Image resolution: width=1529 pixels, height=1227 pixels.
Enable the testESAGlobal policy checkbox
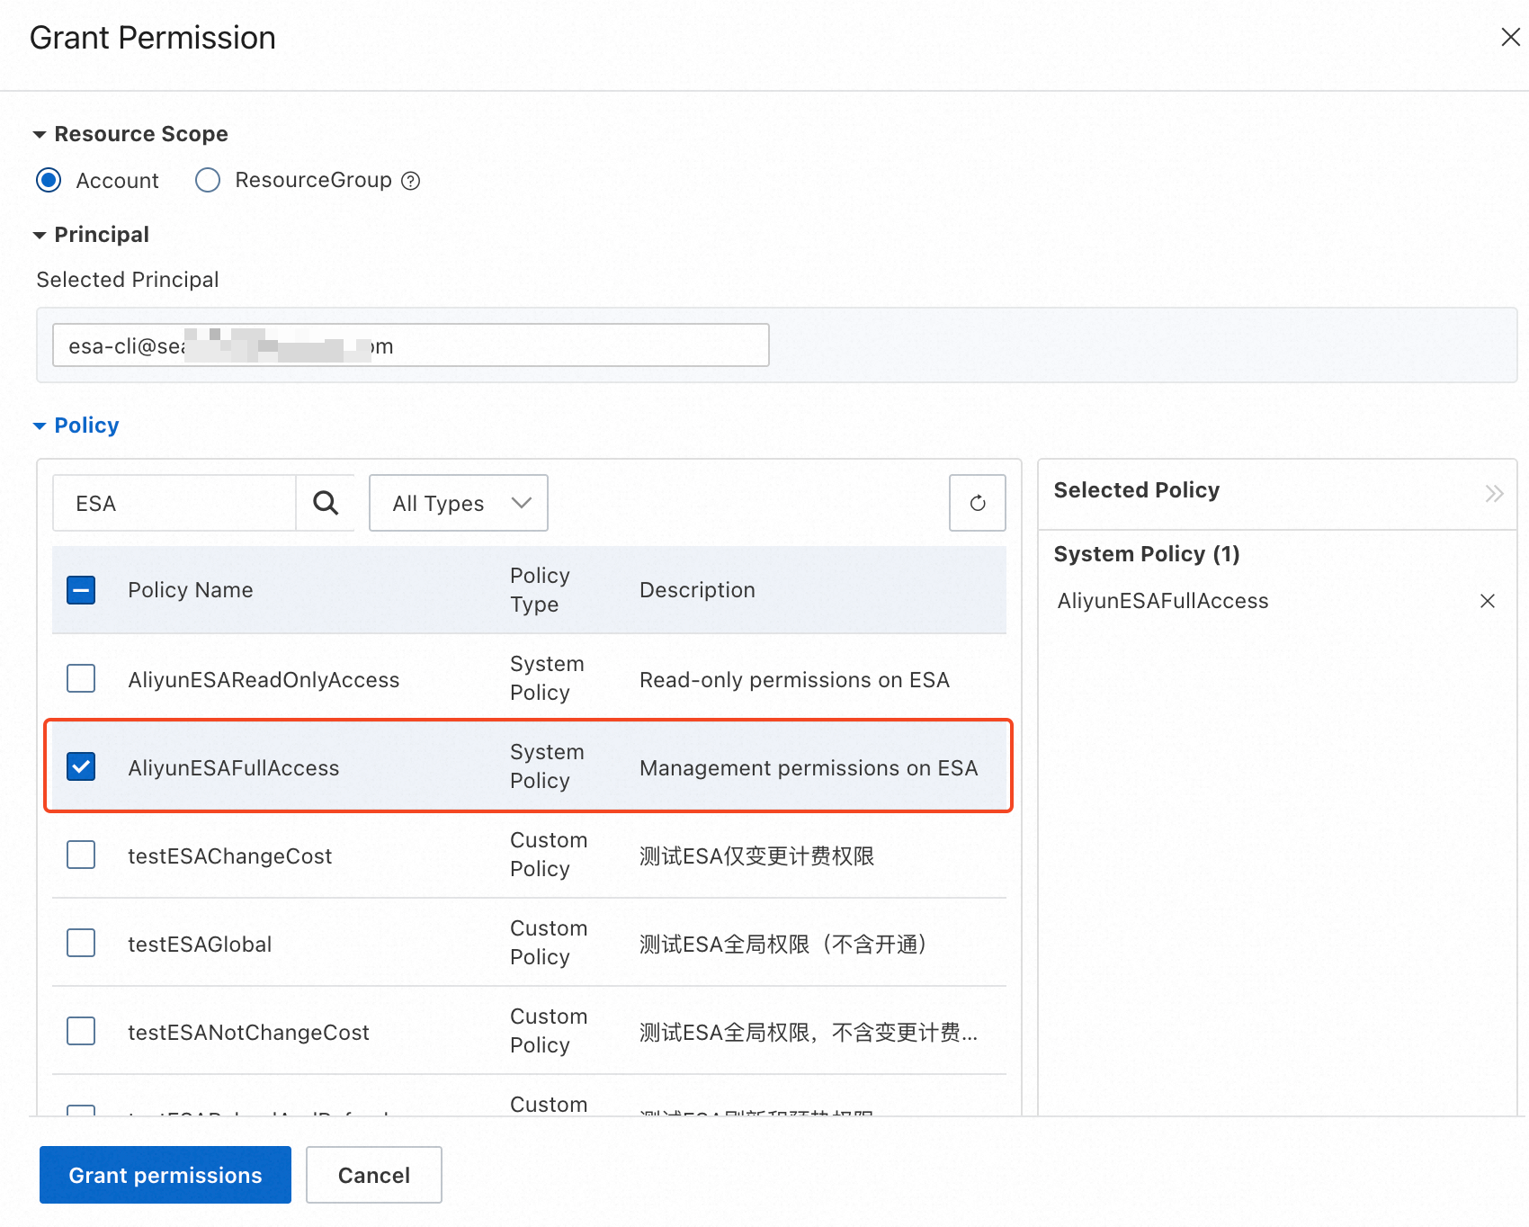point(81,943)
